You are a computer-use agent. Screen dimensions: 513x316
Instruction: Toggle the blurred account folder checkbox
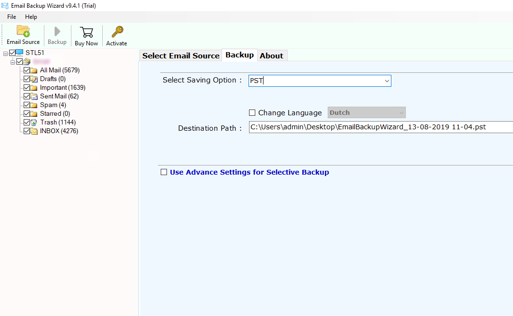[19, 61]
